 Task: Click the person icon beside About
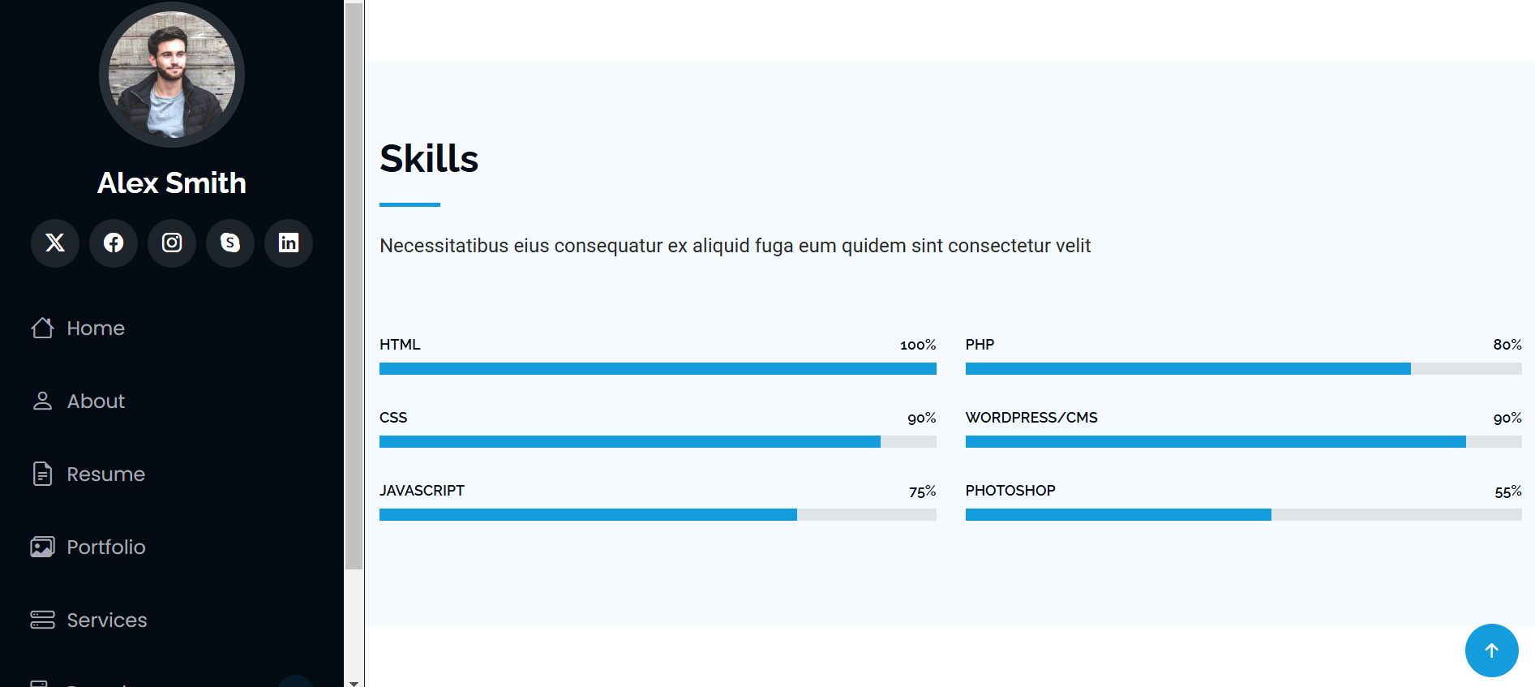point(43,401)
